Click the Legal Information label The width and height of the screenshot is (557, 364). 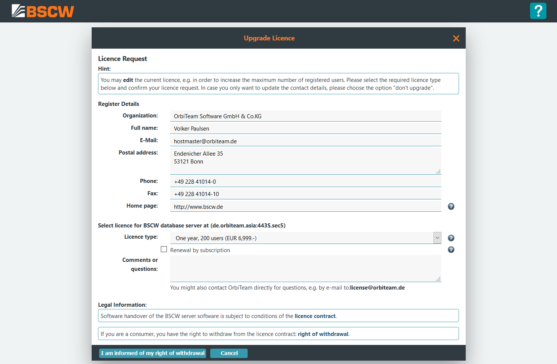(x=122, y=305)
